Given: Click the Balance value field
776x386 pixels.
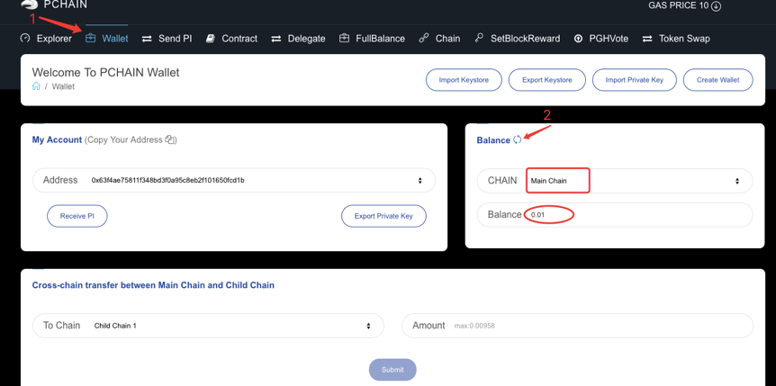Looking at the screenshot, I should pyautogui.click(x=615, y=215).
